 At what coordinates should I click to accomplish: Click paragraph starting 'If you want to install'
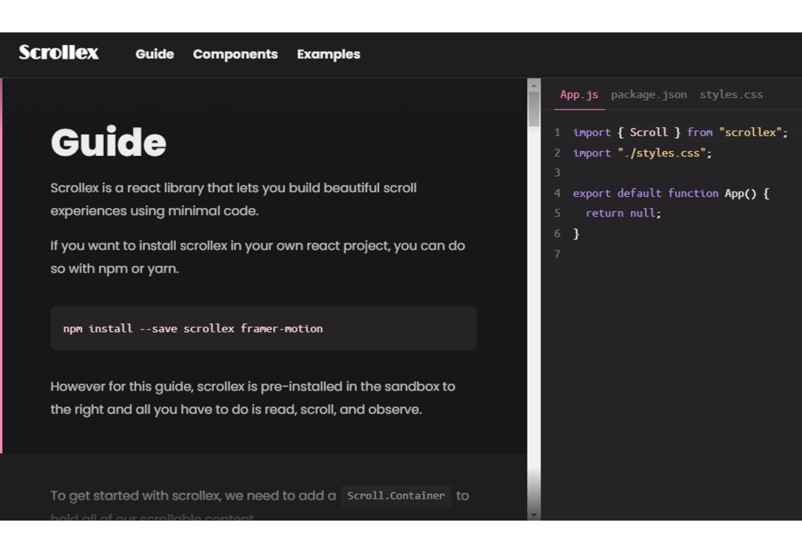tap(258, 257)
